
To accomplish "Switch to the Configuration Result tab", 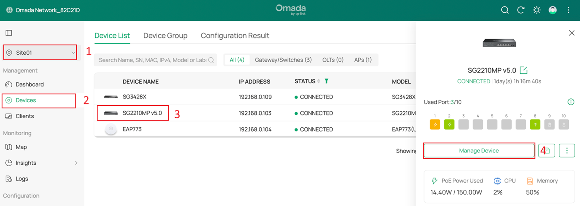I will 235,36.
